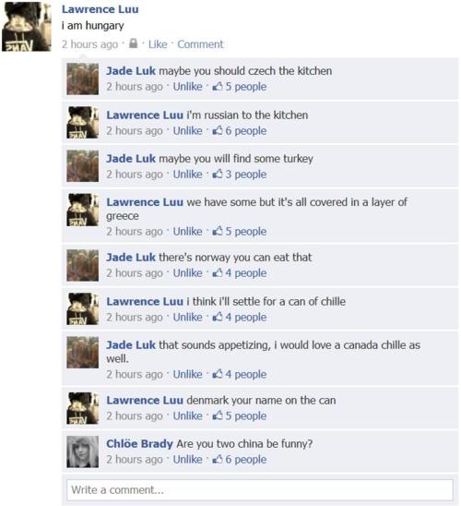
Task: Unlike Chlöe Brady's 'china be funny' comment
Action: (x=187, y=459)
